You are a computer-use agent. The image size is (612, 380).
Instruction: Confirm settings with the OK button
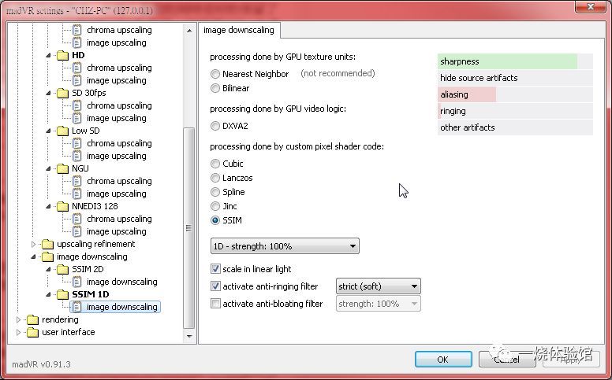(443, 360)
